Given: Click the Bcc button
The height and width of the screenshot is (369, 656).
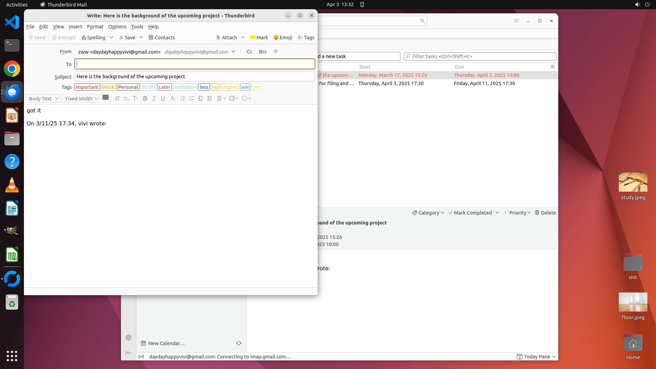Looking at the screenshot, I should [x=262, y=52].
